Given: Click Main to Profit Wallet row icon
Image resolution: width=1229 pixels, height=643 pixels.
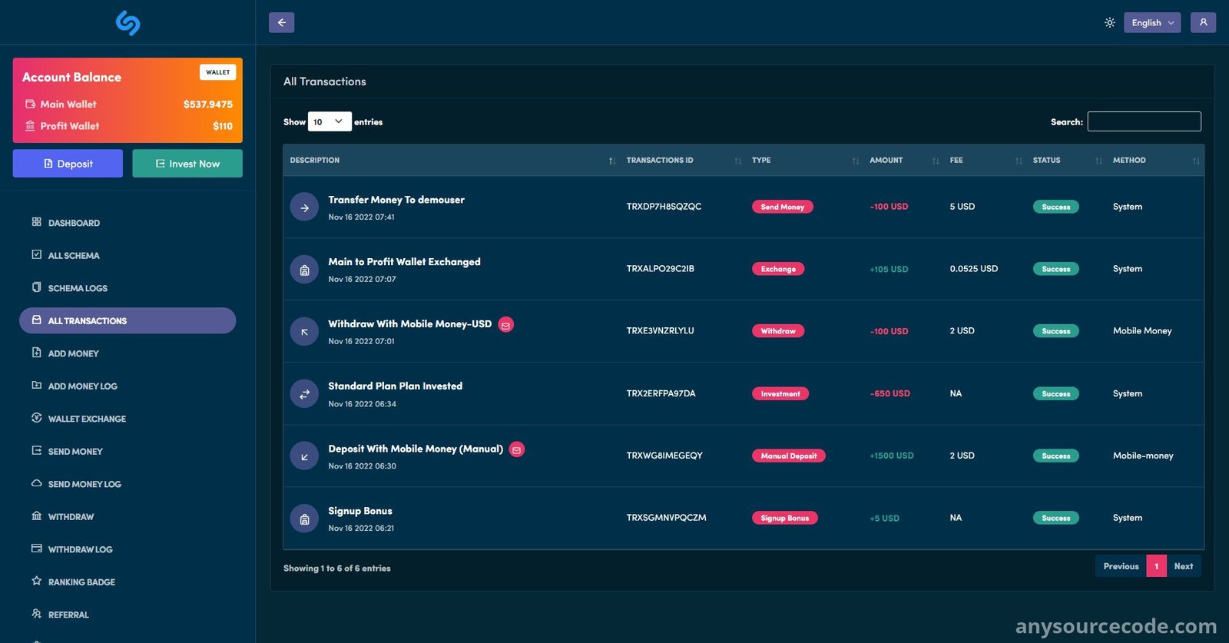Looking at the screenshot, I should 304,270.
